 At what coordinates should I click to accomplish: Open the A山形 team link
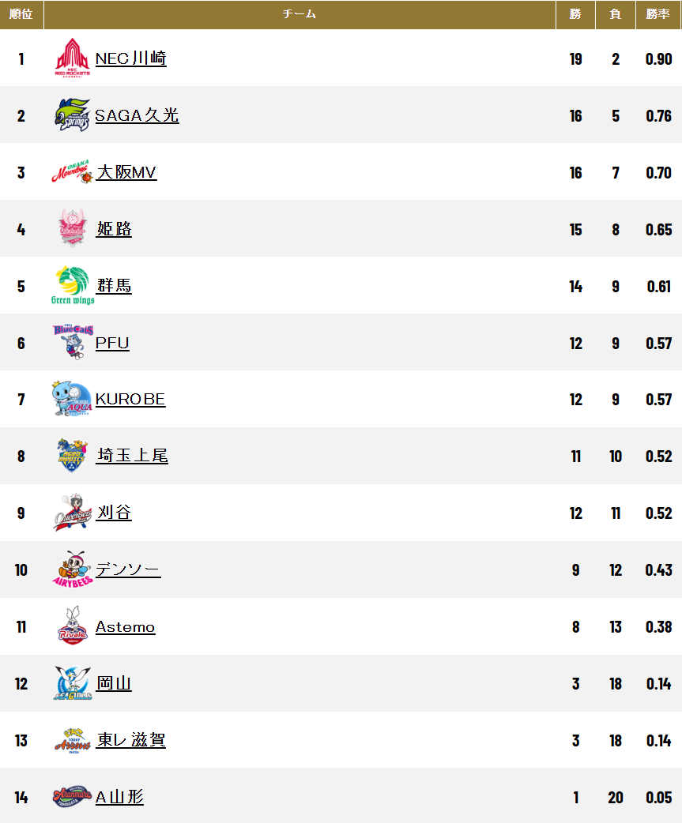tap(120, 797)
